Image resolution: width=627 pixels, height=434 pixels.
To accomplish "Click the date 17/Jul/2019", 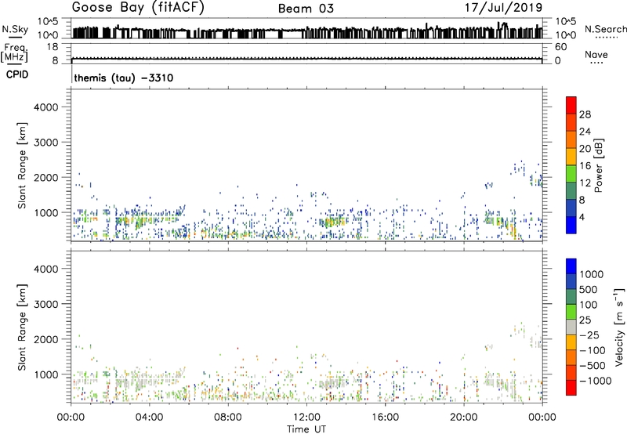I will (503, 8).
